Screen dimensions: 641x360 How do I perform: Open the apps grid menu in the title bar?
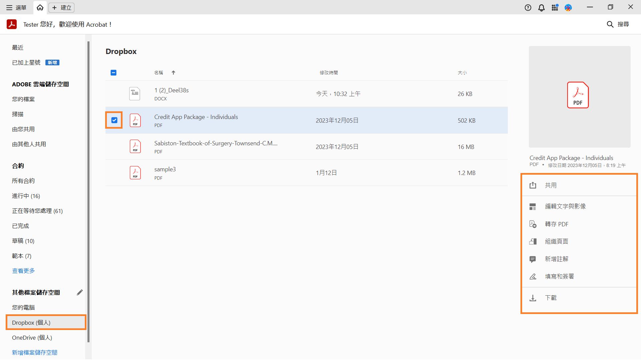coord(555,8)
